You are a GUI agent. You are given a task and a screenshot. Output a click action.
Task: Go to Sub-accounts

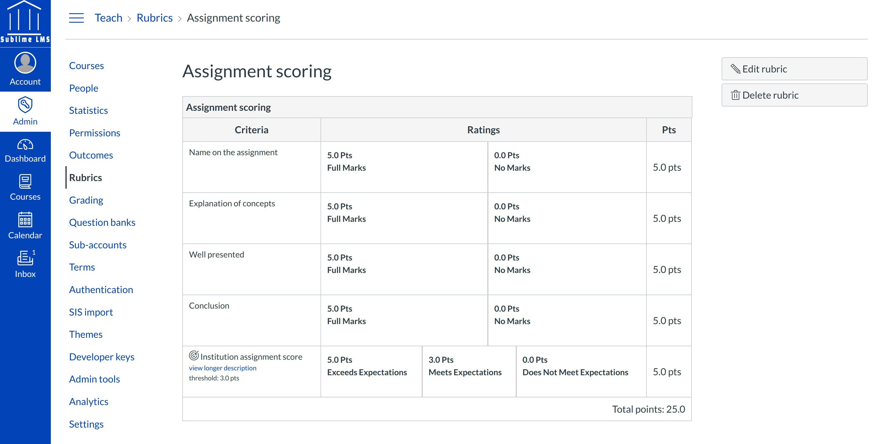pyautogui.click(x=98, y=245)
